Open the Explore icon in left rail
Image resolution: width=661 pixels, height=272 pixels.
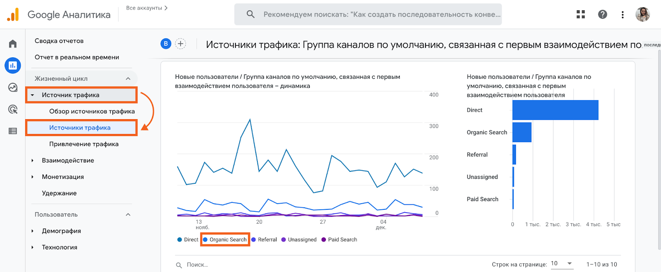(13, 87)
